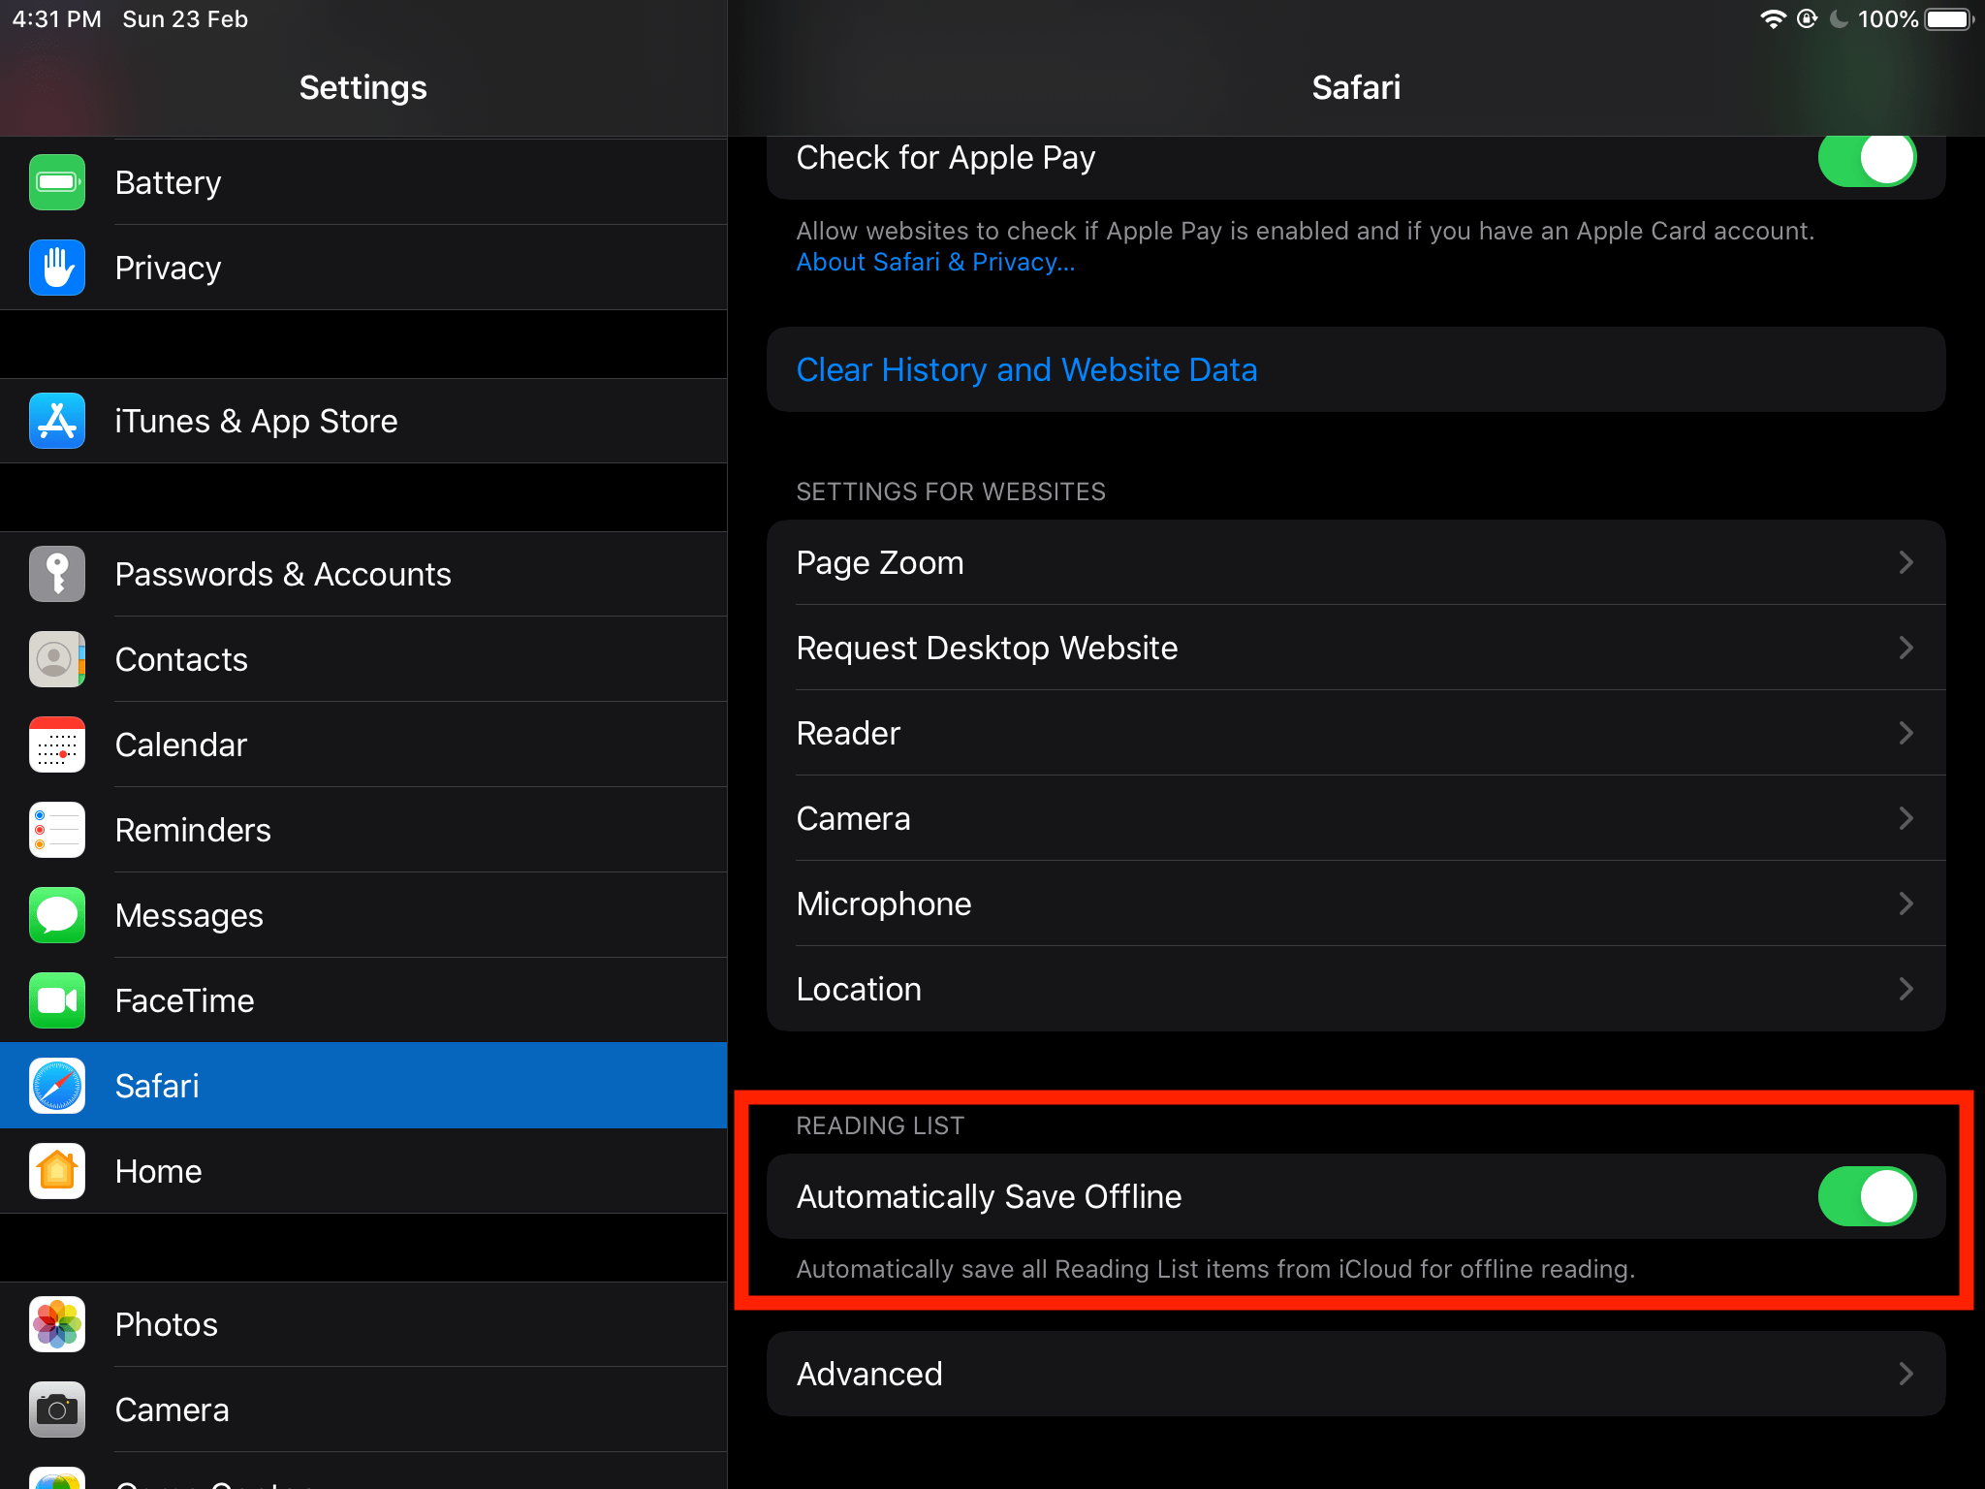The width and height of the screenshot is (1985, 1489).
Task: Tap the Home app house icon
Action: [x=57, y=1171]
